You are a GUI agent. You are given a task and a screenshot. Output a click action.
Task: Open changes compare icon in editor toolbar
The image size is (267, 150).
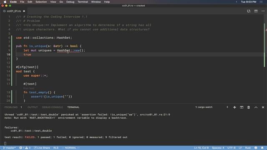(x=249, y=11)
